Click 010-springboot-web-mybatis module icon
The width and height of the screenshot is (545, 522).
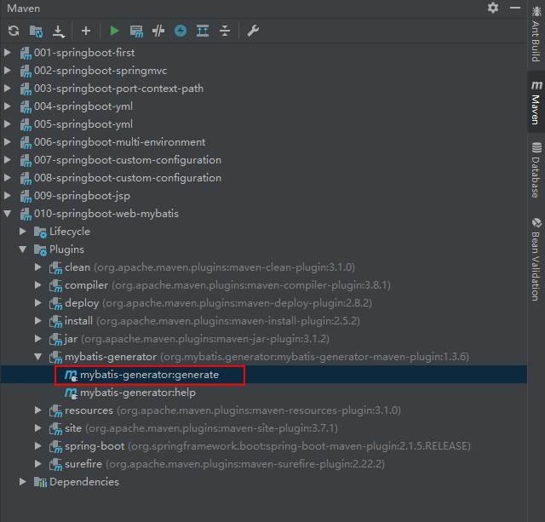point(26,214)
